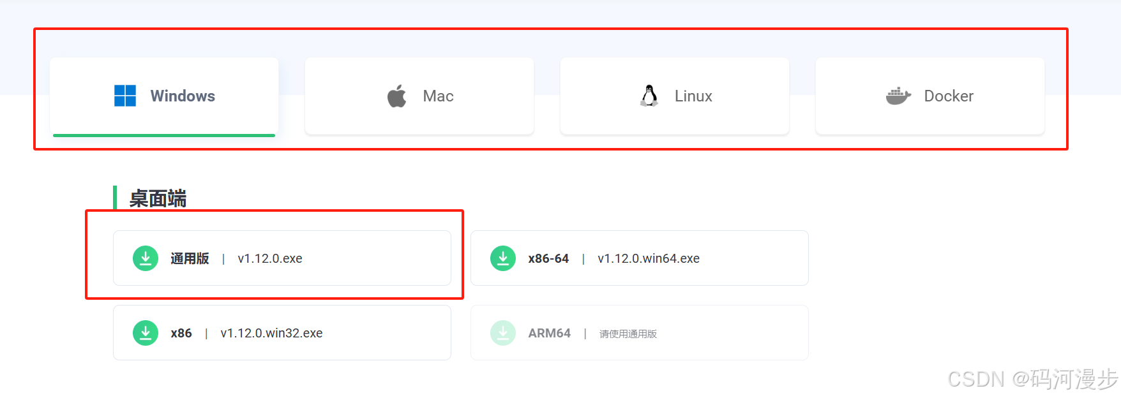Open the Linux downloads tab
1121x398 pixels.
coord(675,96)
